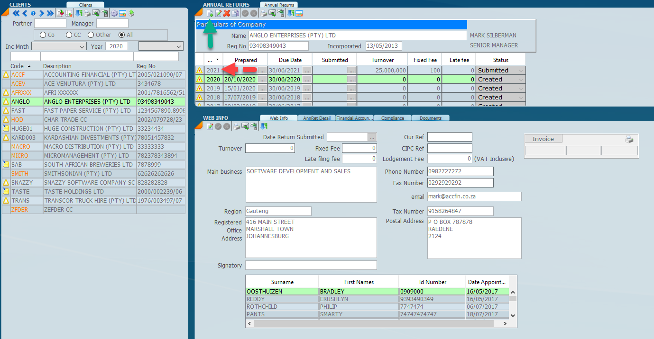
Task: Open the Compliance tab
Action: [393, 118]
